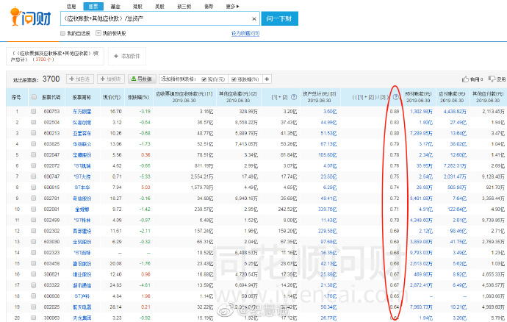Click the total assets value 339.76亿
Screen dimensions: 507x322
point(327,209)
